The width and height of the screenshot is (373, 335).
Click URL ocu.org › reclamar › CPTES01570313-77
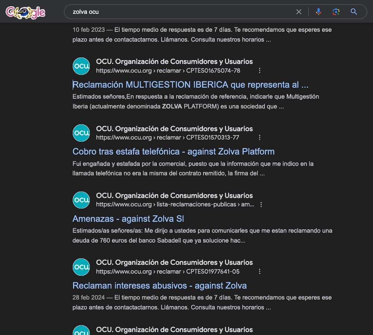click(x=167, y=138)
